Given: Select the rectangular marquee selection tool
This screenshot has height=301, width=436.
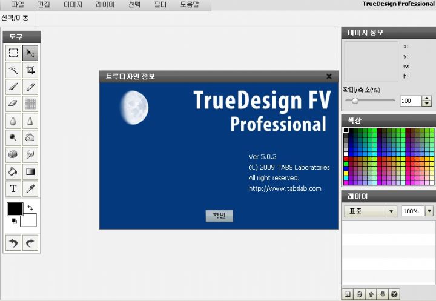Looking at the screenshot, I should point(13,53).
